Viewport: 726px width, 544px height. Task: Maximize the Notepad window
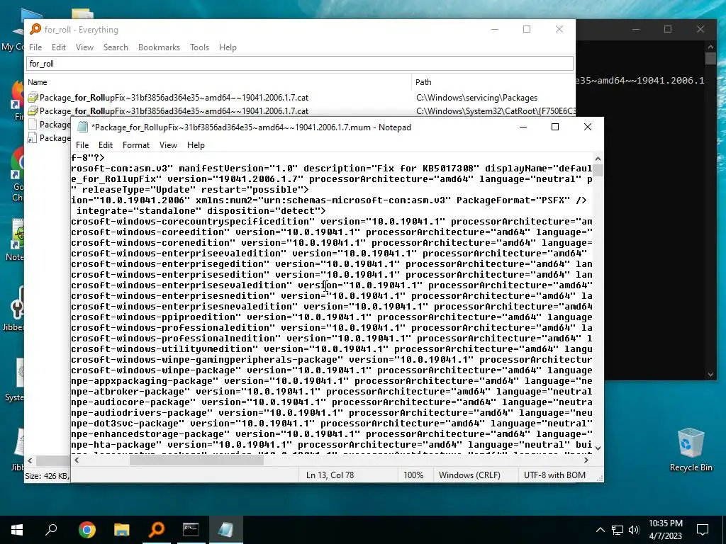click(x=555, y=127)
